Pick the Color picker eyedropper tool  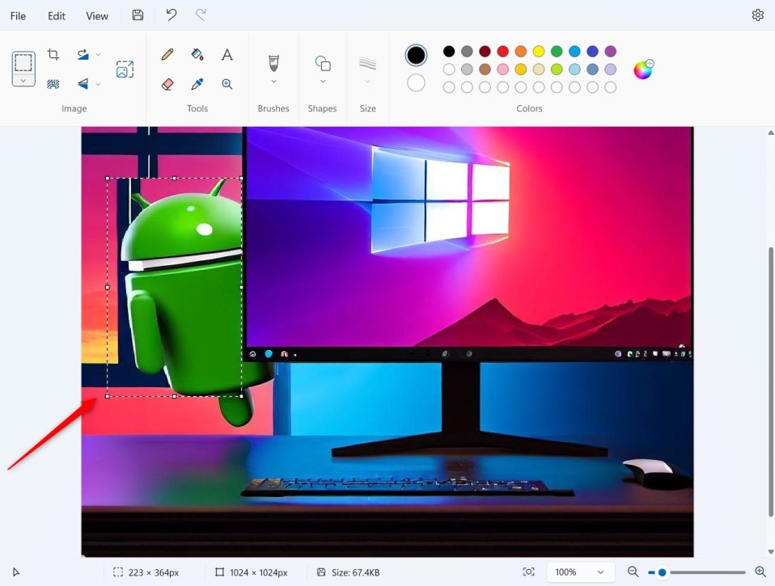tap(197, 83)
